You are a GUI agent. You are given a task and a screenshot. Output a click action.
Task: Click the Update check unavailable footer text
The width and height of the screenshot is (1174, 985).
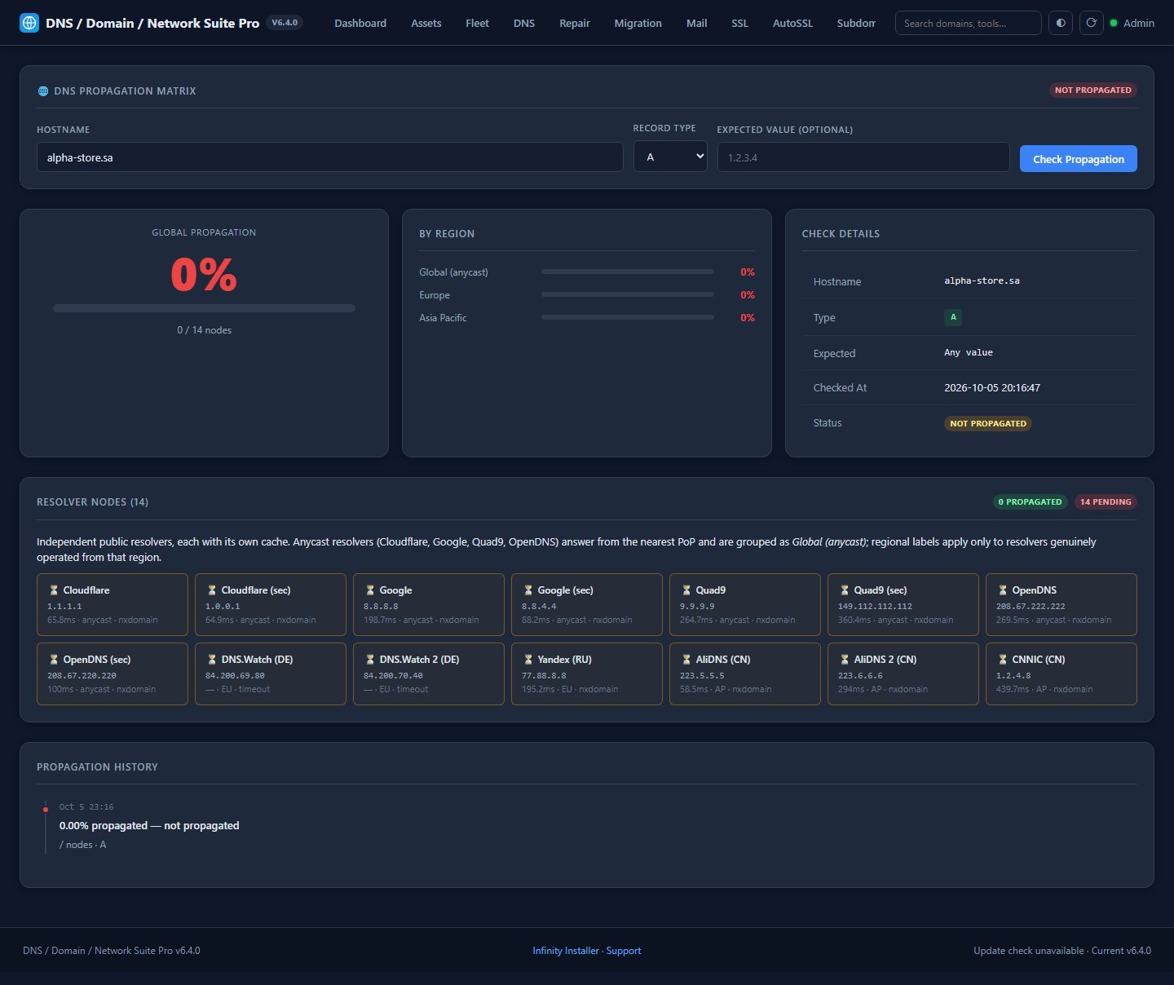pyautogui.click(x=1028, y=951)
